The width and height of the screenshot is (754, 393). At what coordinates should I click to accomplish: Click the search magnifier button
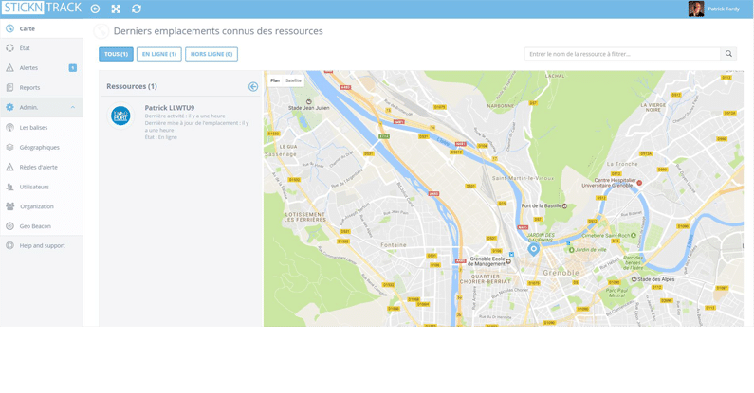tap(729, 54)
